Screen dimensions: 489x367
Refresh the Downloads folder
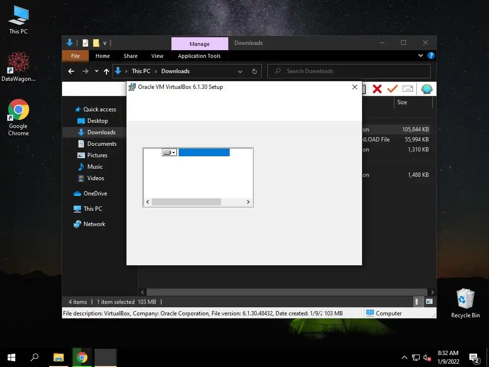[255, 72]
